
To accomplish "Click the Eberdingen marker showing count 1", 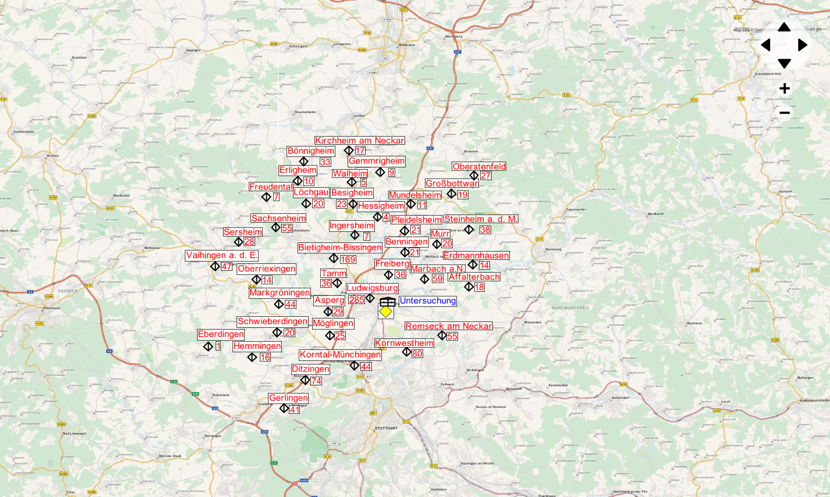I will (x=208, y=346).
